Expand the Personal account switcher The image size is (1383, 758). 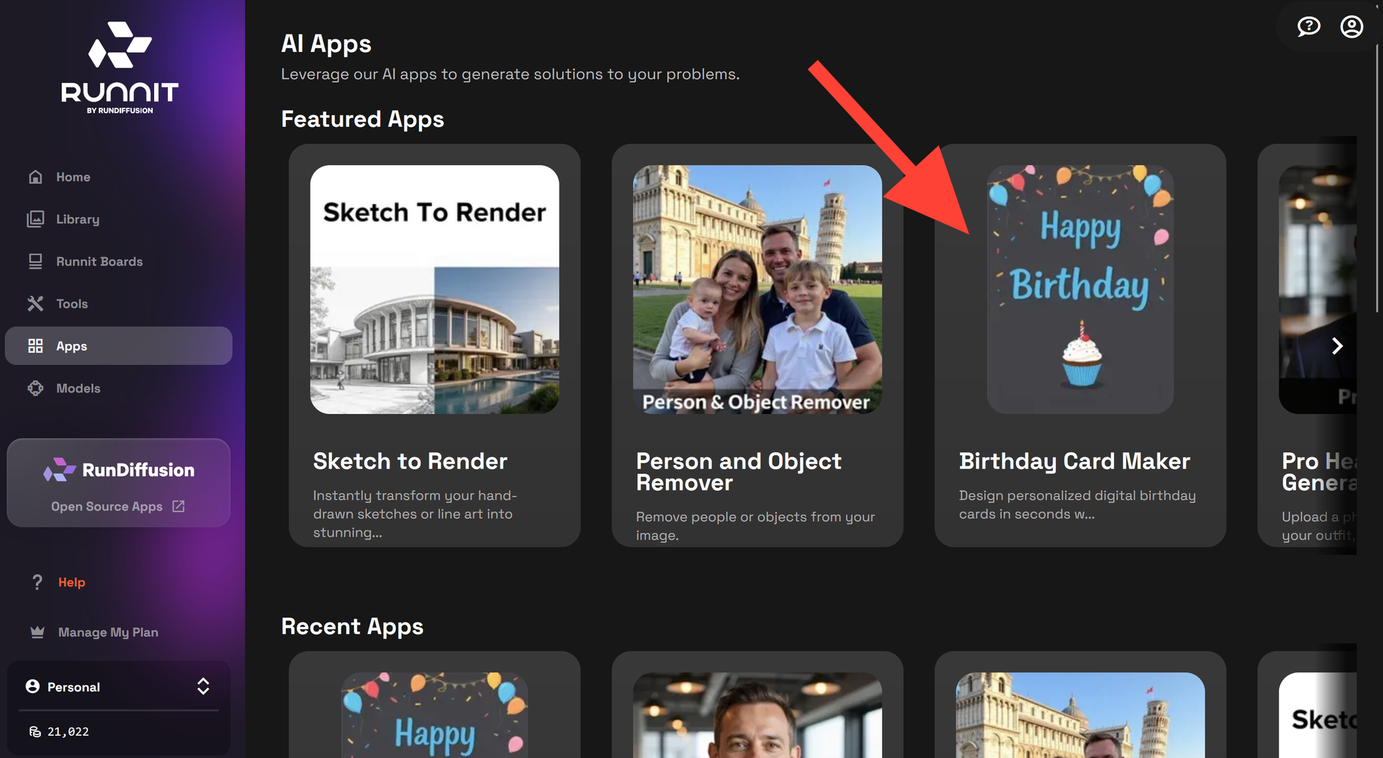tap(204, 686)
